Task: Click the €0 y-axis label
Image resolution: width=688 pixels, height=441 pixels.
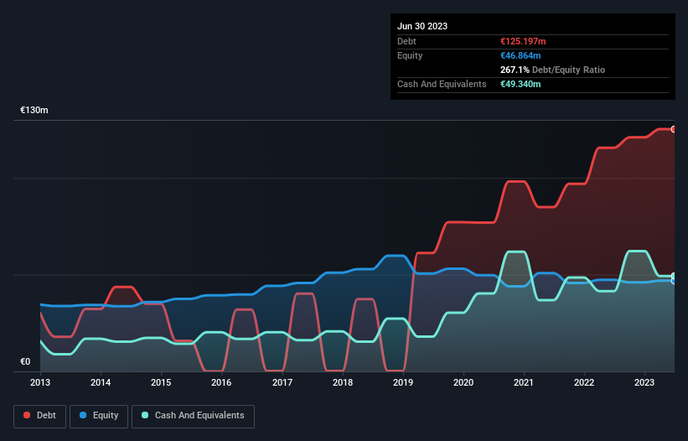Action: tap(25, 361)
